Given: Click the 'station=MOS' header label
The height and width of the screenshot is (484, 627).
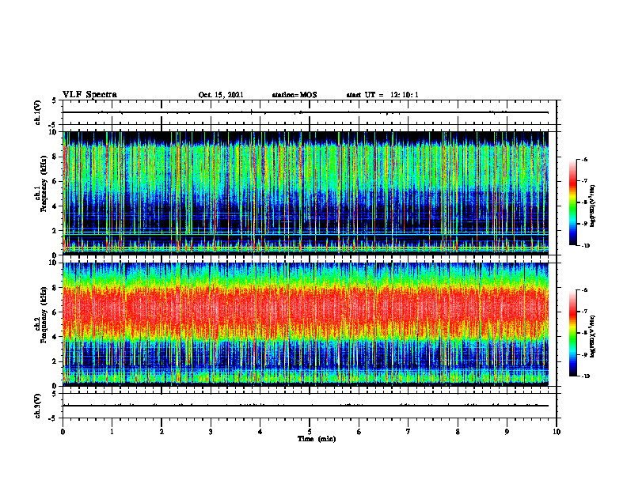Looking at the screenshot, I should click(294, 95).
